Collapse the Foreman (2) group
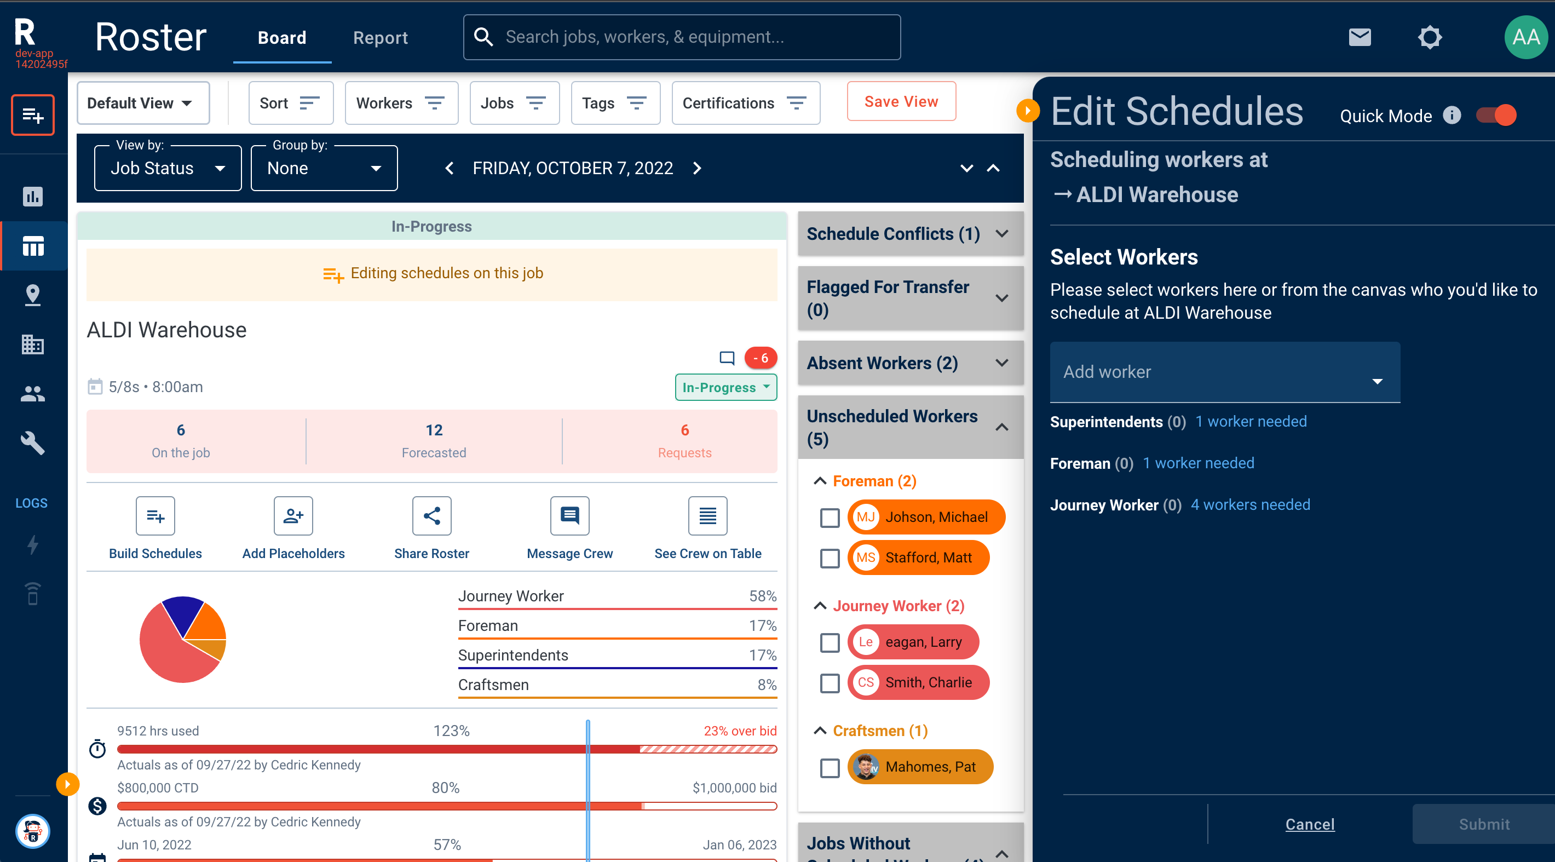 click(820, 481)
